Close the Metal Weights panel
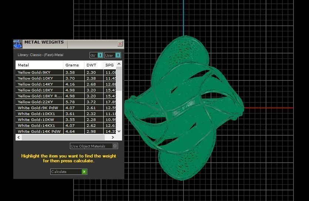309x201 pixels. 120,44
